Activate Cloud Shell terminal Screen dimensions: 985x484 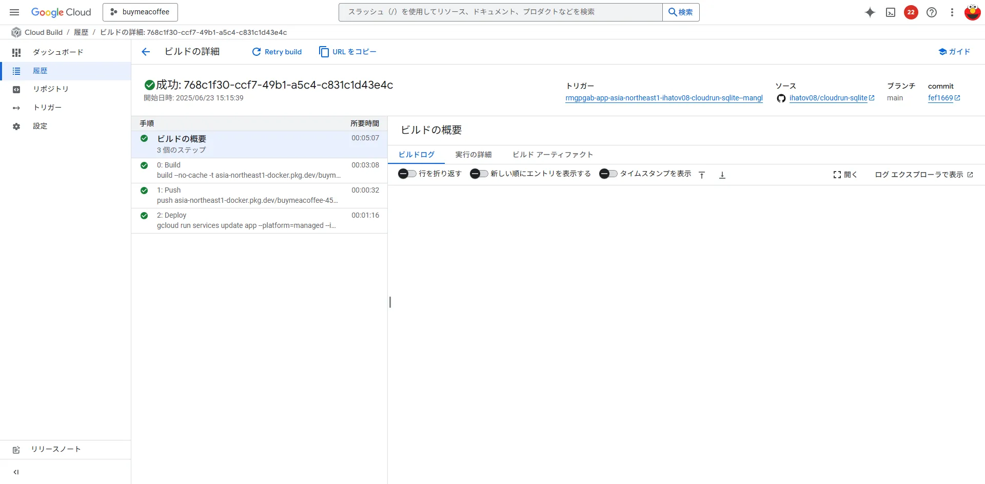(x=890, y=12)
